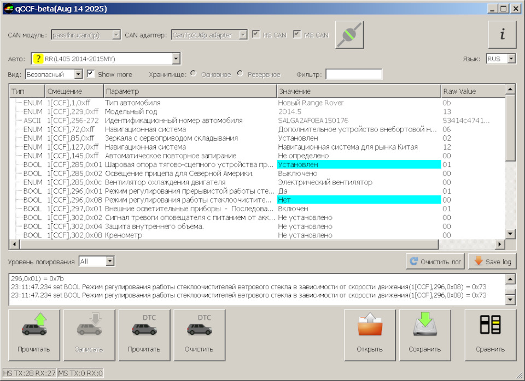Viewport: 525px width, 381px height.
Task: Click the table vertical scrollbar up arrow
Action: click(510, 89)
